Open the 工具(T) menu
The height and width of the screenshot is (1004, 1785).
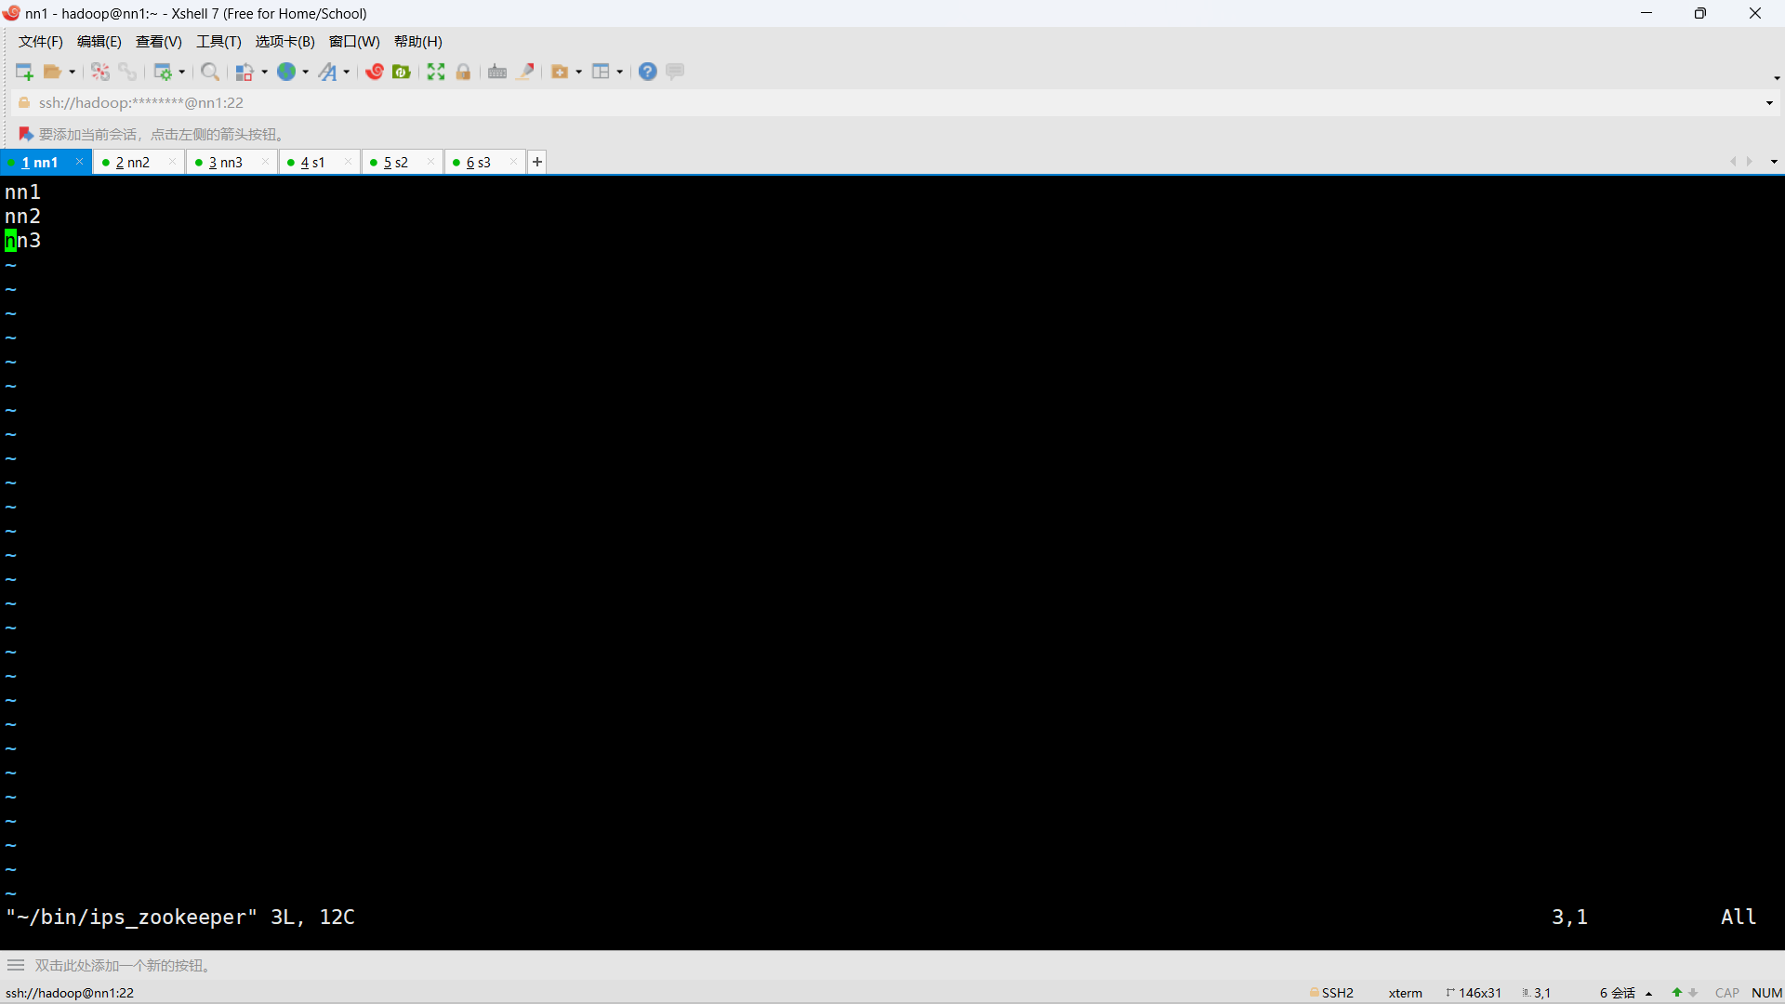coord(218,42)
